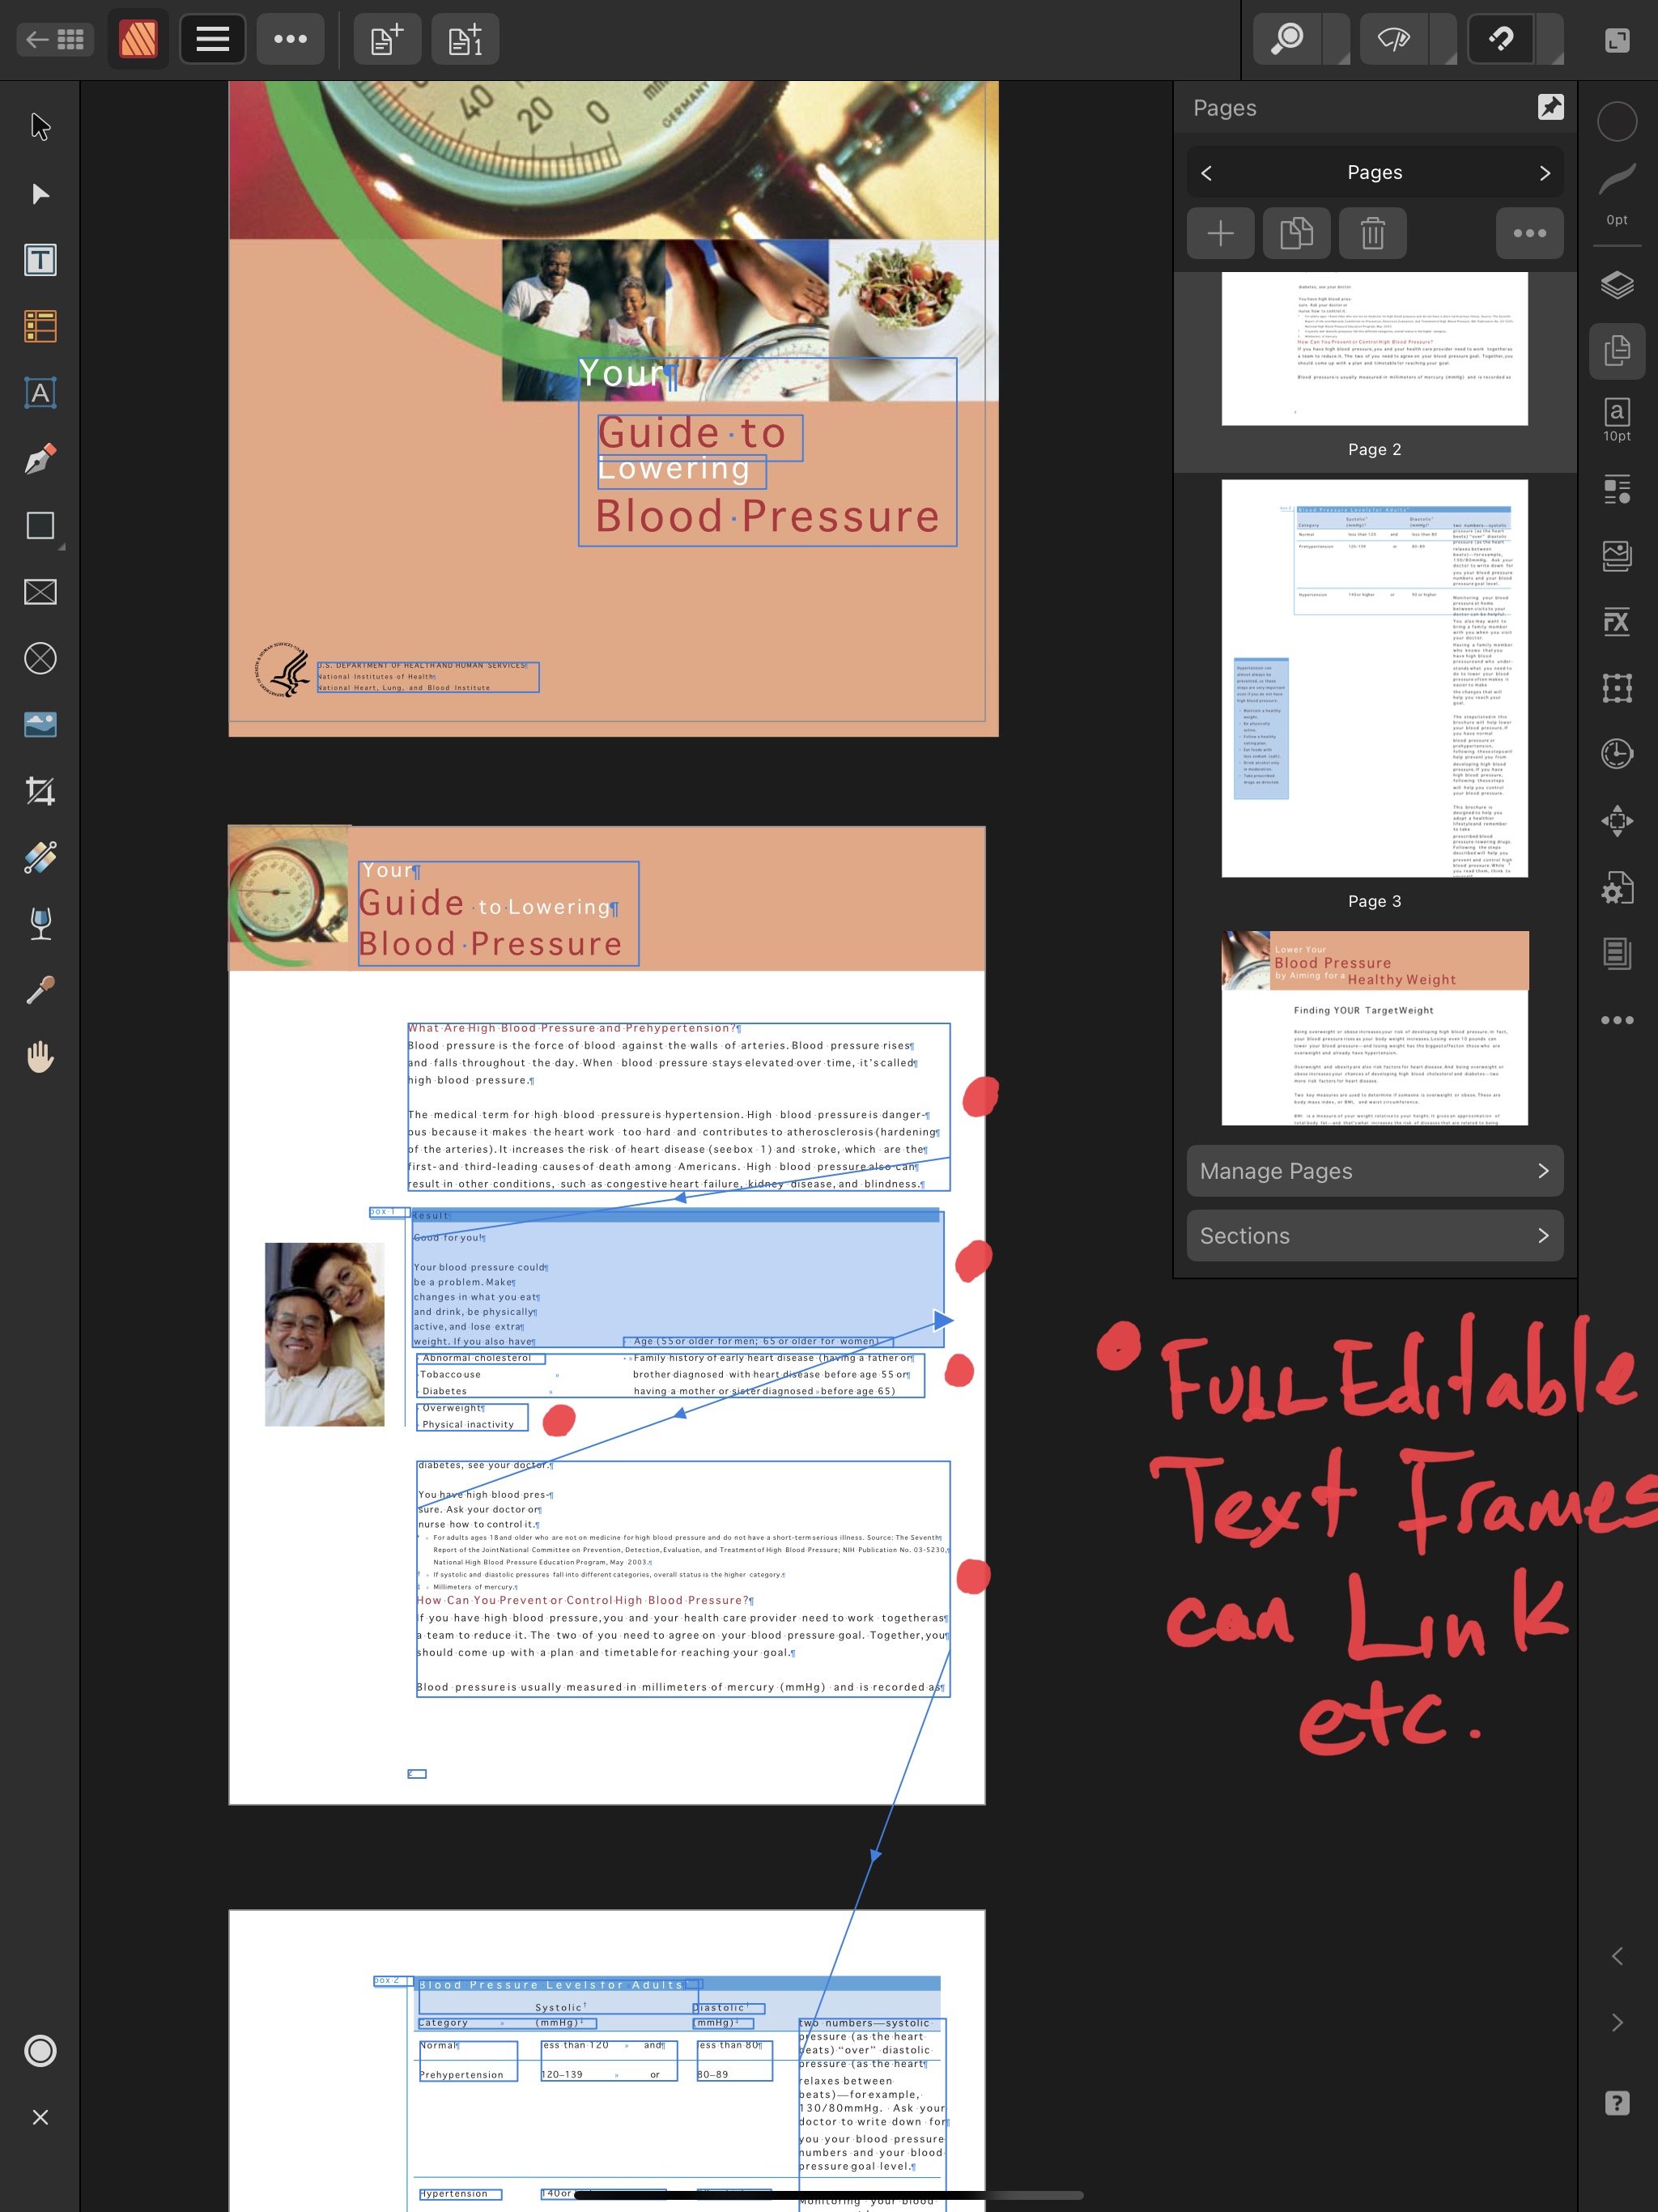Select the Text tool in sidebar

click(38, 260)
